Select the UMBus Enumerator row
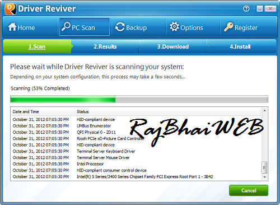Viewport: 280px width, 205px height. point(136,126)
